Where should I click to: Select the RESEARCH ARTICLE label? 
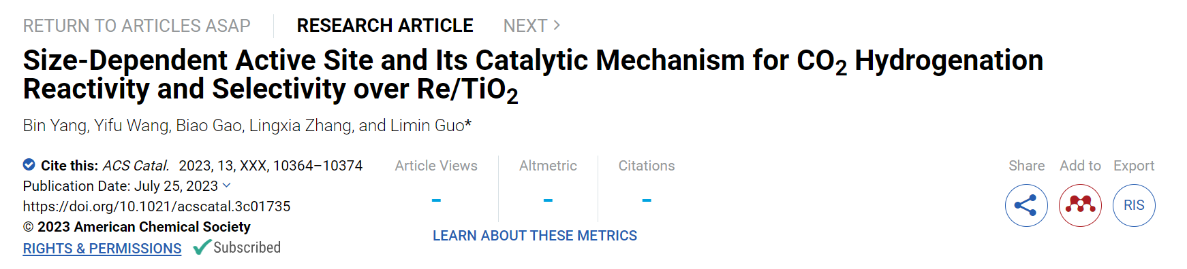pyautogui.click(x=385, y=26)
